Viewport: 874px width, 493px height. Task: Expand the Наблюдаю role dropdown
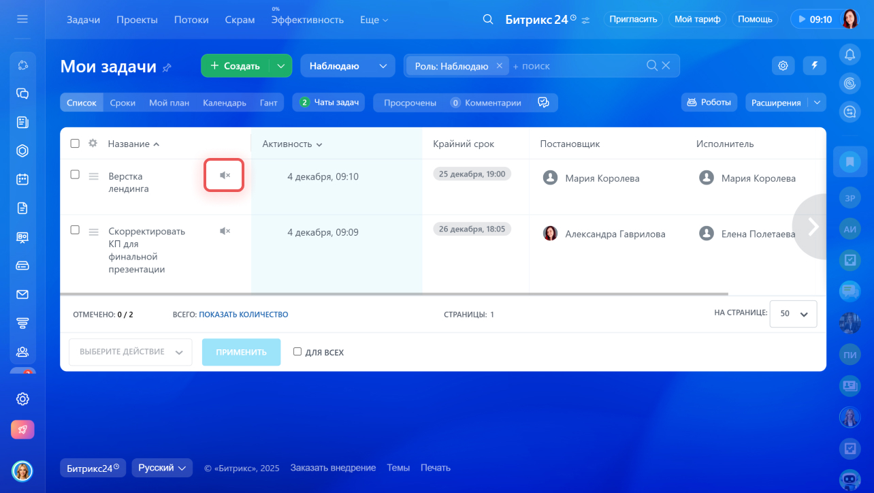point(347,66)
